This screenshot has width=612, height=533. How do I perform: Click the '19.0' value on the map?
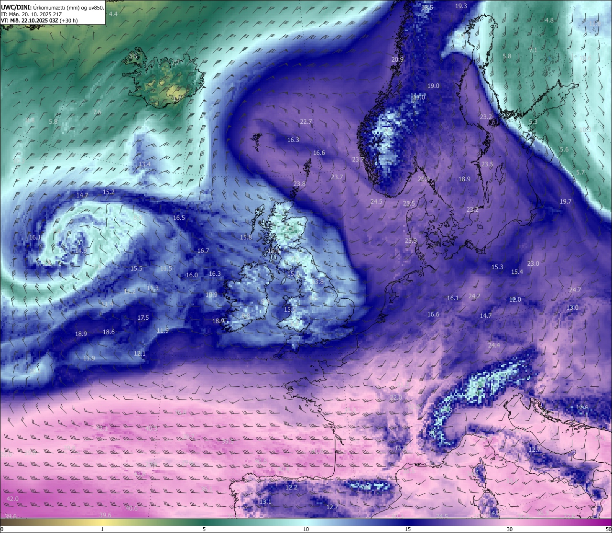pyautogui.click(x=433, y=86)
